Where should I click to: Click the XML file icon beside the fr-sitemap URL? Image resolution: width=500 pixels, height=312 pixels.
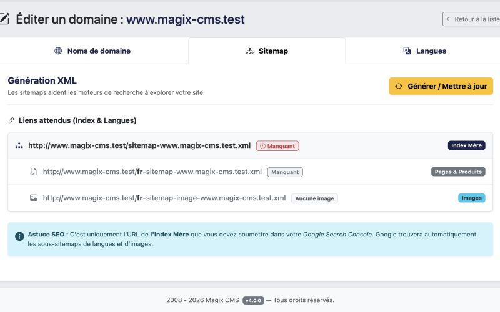click(34, 172)
